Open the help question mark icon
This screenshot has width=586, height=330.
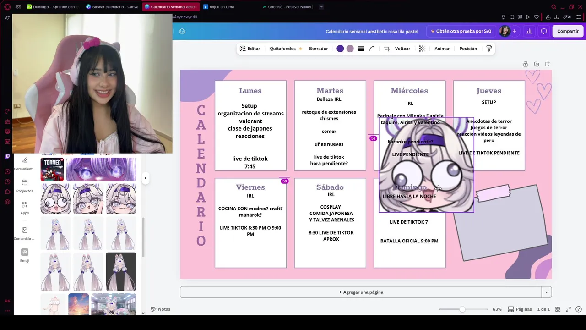point(579,309)
